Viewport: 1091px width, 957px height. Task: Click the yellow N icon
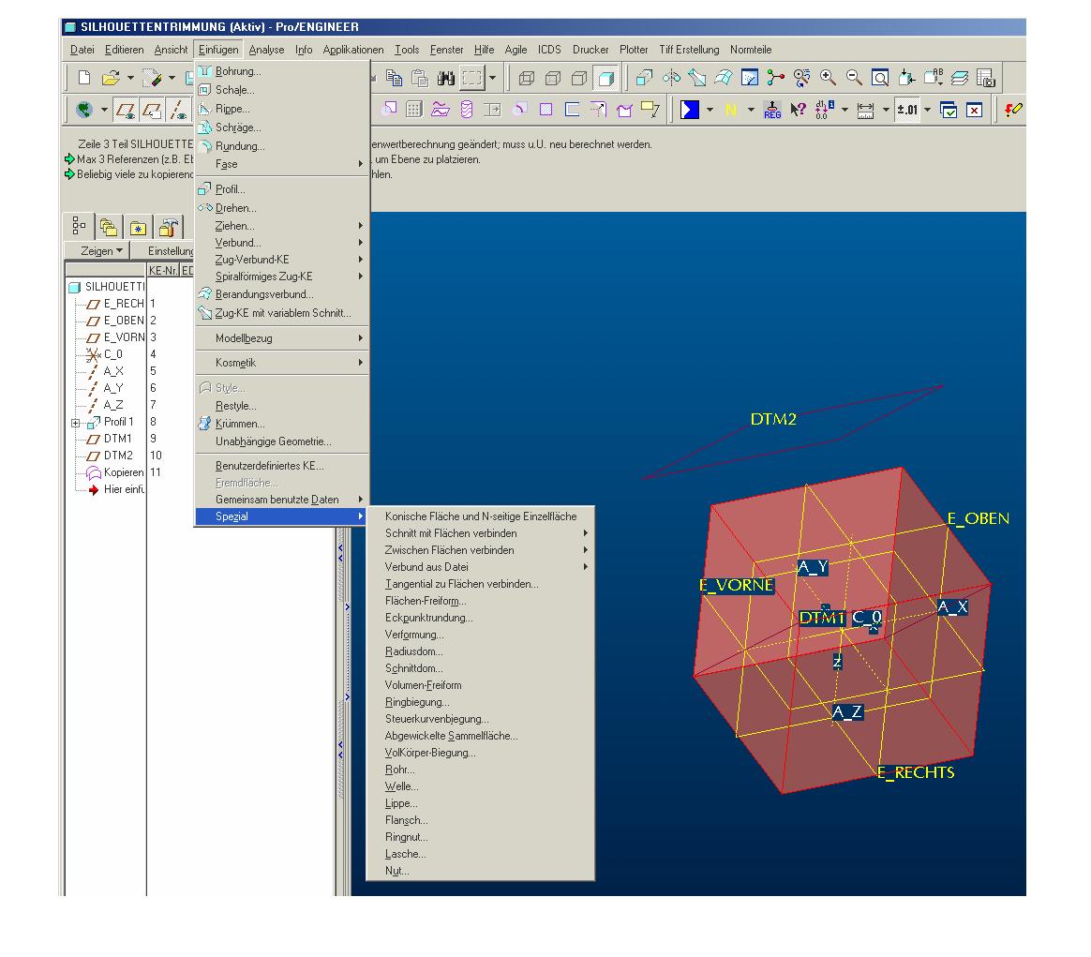[730, 110]
